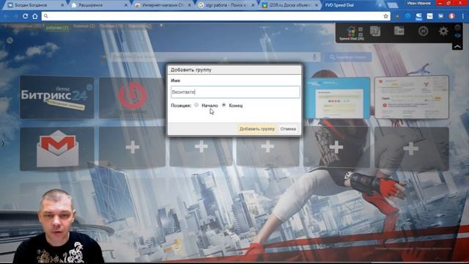This screenshot has width=469, height=264.
Task: Cancel dialog with Отмена button
Action: 288,129
